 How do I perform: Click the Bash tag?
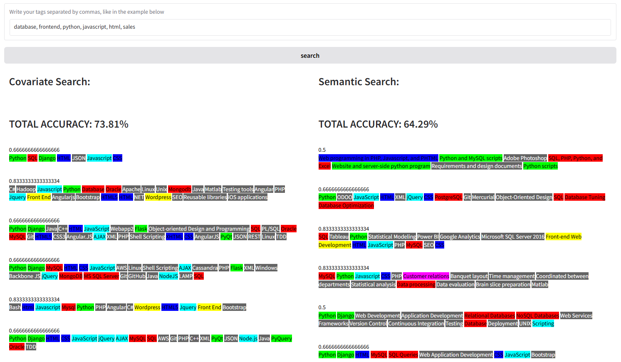[x=15, y=308]
